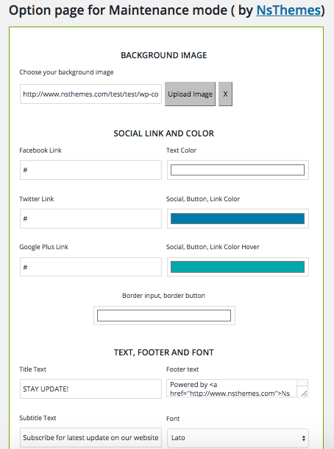
Task: Click the Font dropdown arrow stepper
Action: [303, 438]
